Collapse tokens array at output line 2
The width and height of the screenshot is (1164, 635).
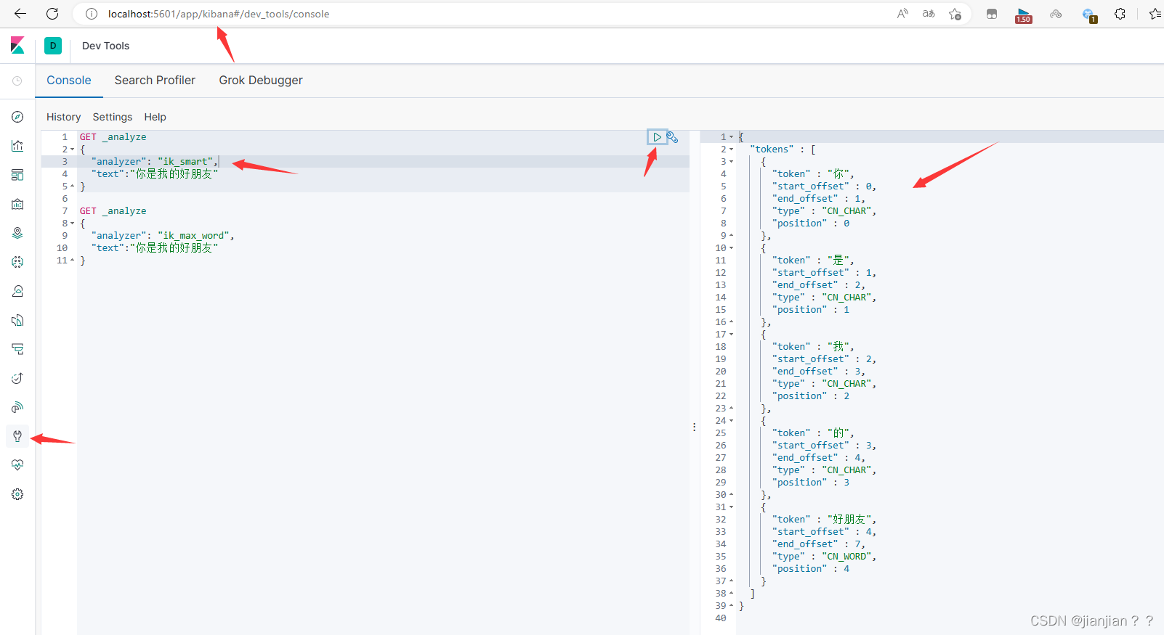pos(732,149)
